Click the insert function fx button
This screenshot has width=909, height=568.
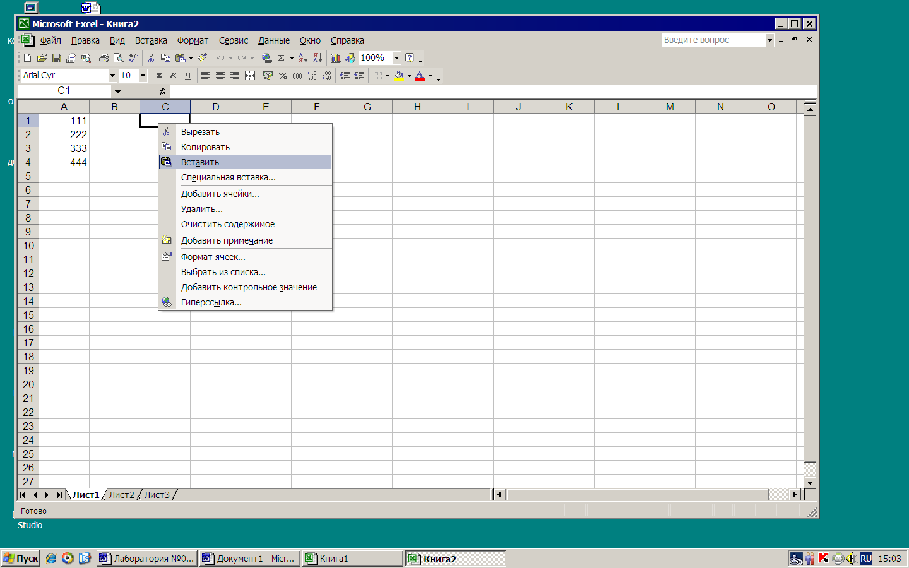[x=163, y=92]
